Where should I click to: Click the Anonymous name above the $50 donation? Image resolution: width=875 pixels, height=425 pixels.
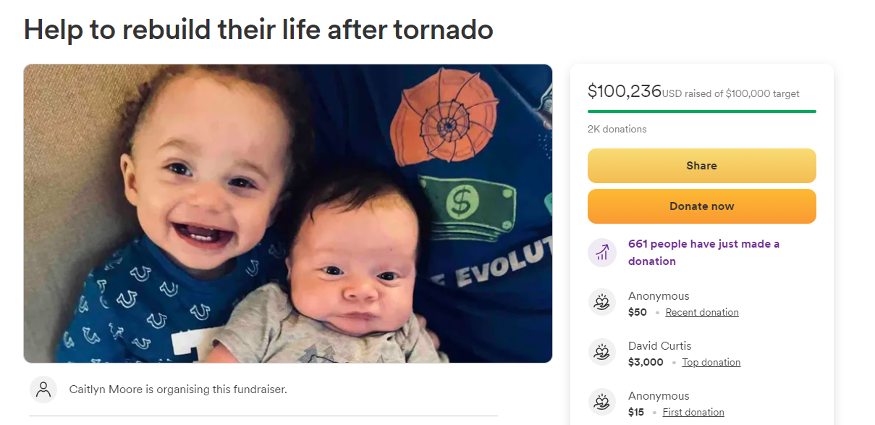(x=659, y=295)
